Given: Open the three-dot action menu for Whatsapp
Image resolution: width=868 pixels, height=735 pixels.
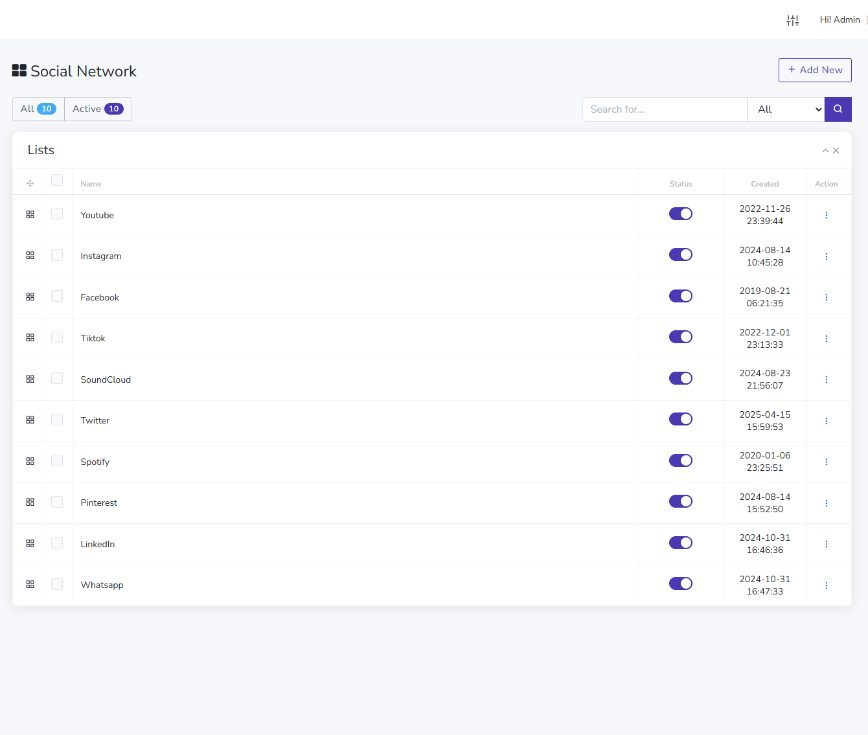Looking at the screenshot, I should pyautogui.click(x=827, y=585).
